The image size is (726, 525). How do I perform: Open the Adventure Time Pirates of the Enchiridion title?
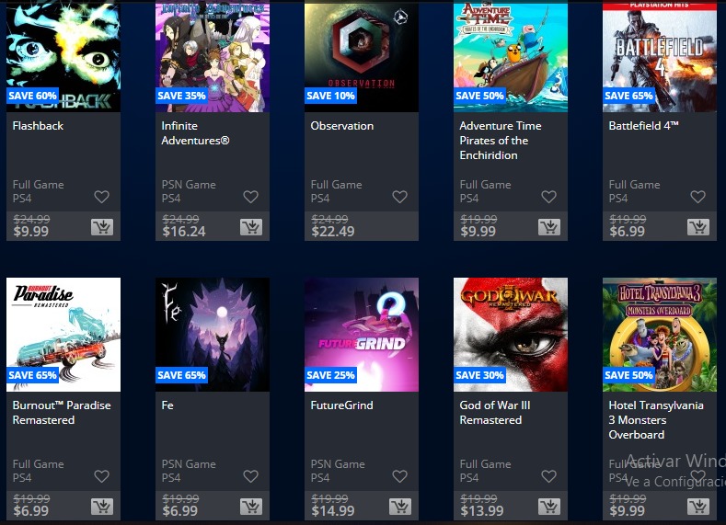(x=501, y=141)
